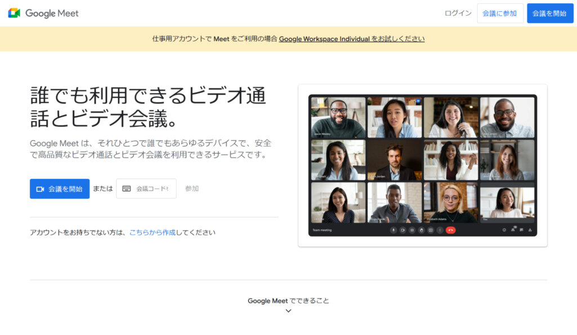Expand the chevron below Google Meet でできること
This screenshot has height=335, width=577.
click(x=288, y=311)
